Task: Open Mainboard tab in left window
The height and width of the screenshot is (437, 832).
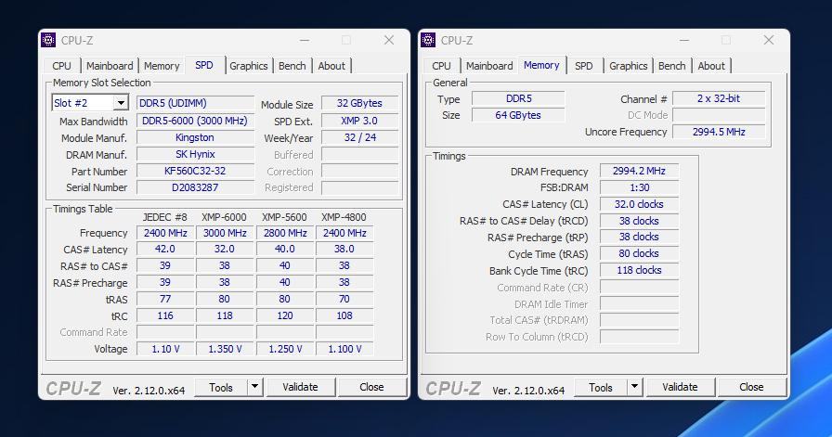Action: [x=110, y=66]
